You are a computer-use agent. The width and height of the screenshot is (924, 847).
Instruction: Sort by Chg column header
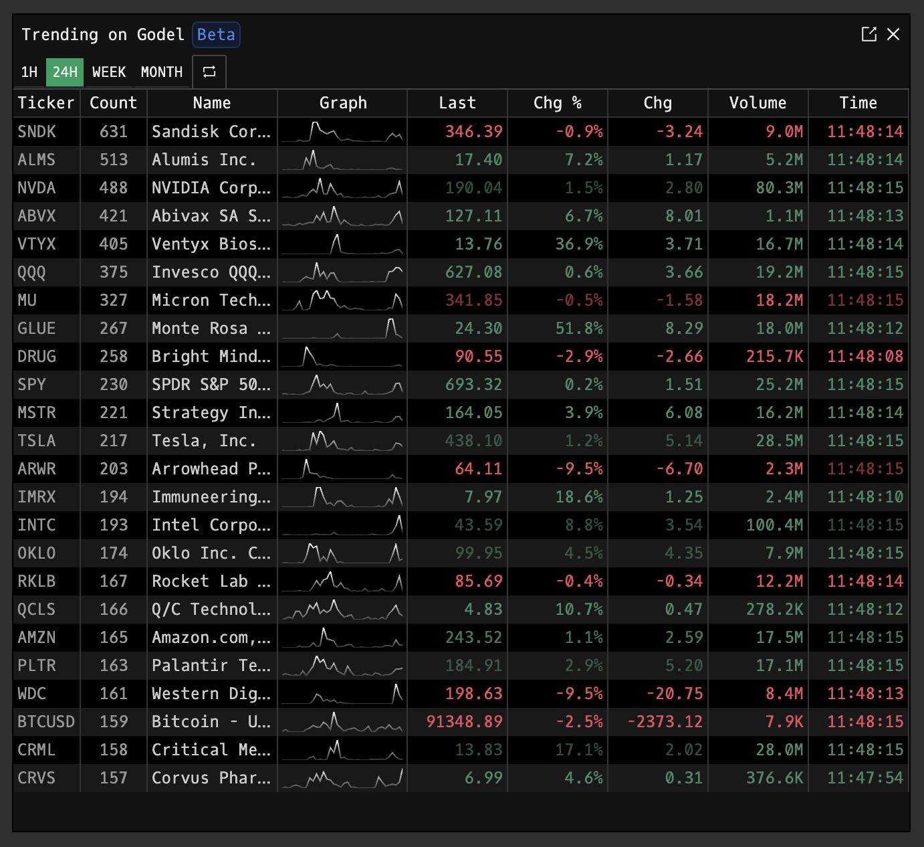[x=658, y=103]
